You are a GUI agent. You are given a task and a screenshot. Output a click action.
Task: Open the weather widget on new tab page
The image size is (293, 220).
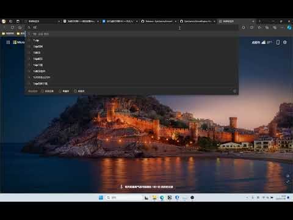262,42
